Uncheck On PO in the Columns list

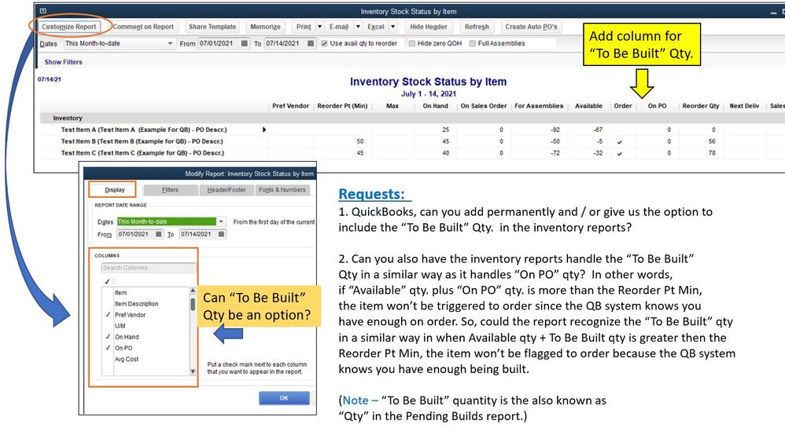tap(108, 348)
